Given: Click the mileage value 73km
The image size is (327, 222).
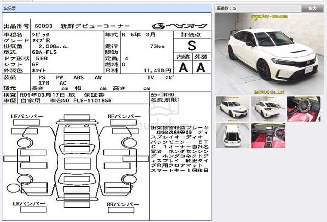Looking at the screenshot, I should click(x=157, y=46).
